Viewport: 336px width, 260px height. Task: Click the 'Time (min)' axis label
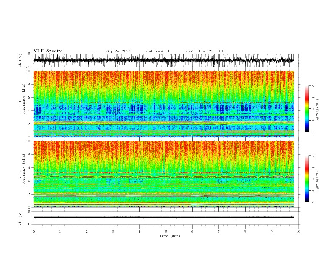(x=170, y=236)
